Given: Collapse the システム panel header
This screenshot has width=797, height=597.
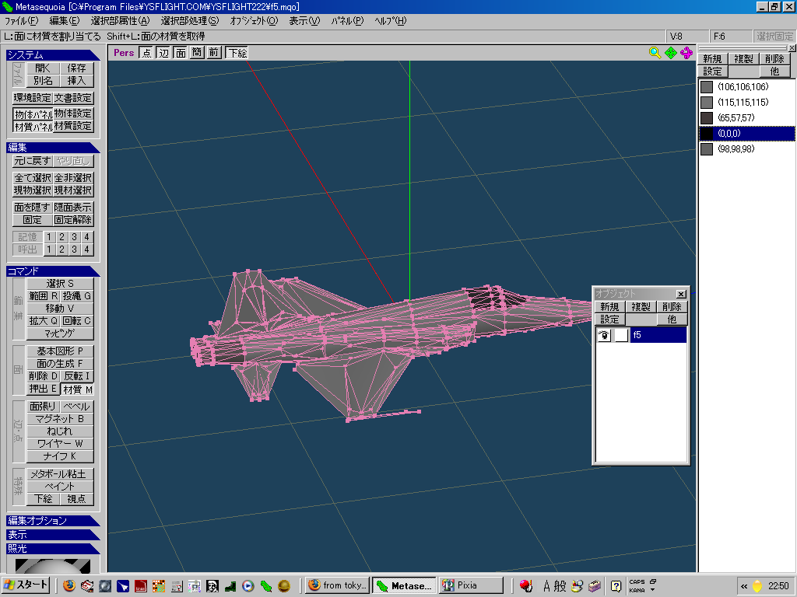Looking at the screenshot, I should 53,55.
